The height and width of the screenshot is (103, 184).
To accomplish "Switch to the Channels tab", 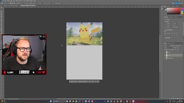I will 169,43.
